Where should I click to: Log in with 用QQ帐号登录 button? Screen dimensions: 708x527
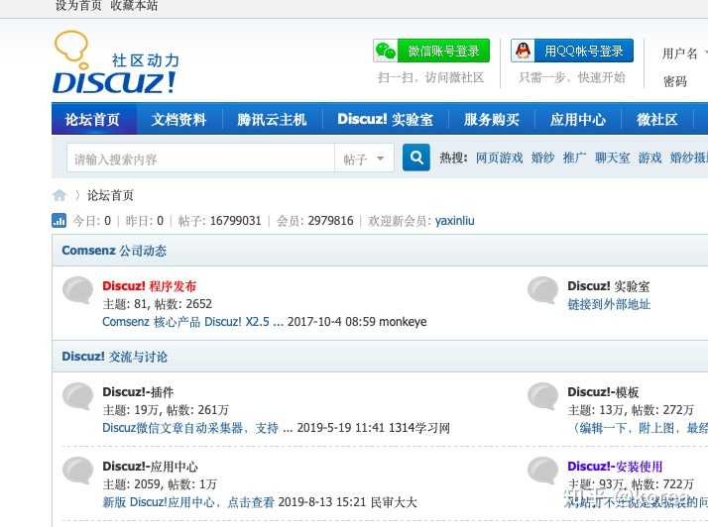pyautogui.click(x=572, y=51)
